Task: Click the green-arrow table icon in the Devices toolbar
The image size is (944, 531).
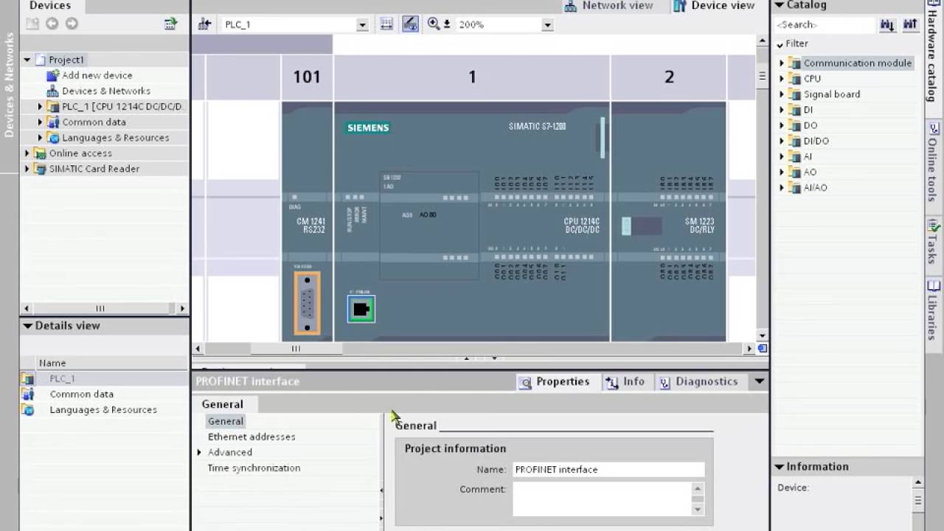Action: click(x=171, y=24)
